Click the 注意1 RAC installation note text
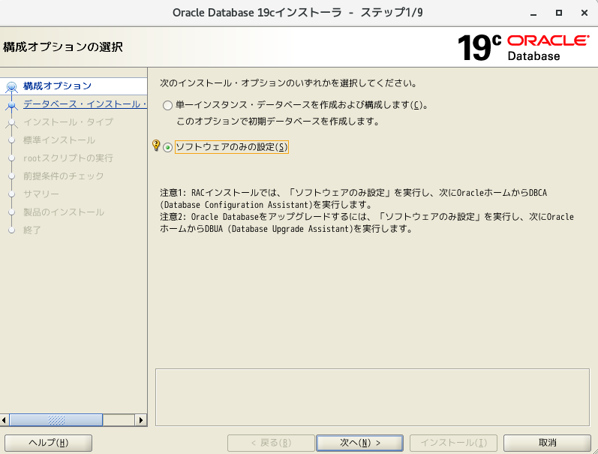The width and height of the screenshot is (598, 454). point(353,198)
